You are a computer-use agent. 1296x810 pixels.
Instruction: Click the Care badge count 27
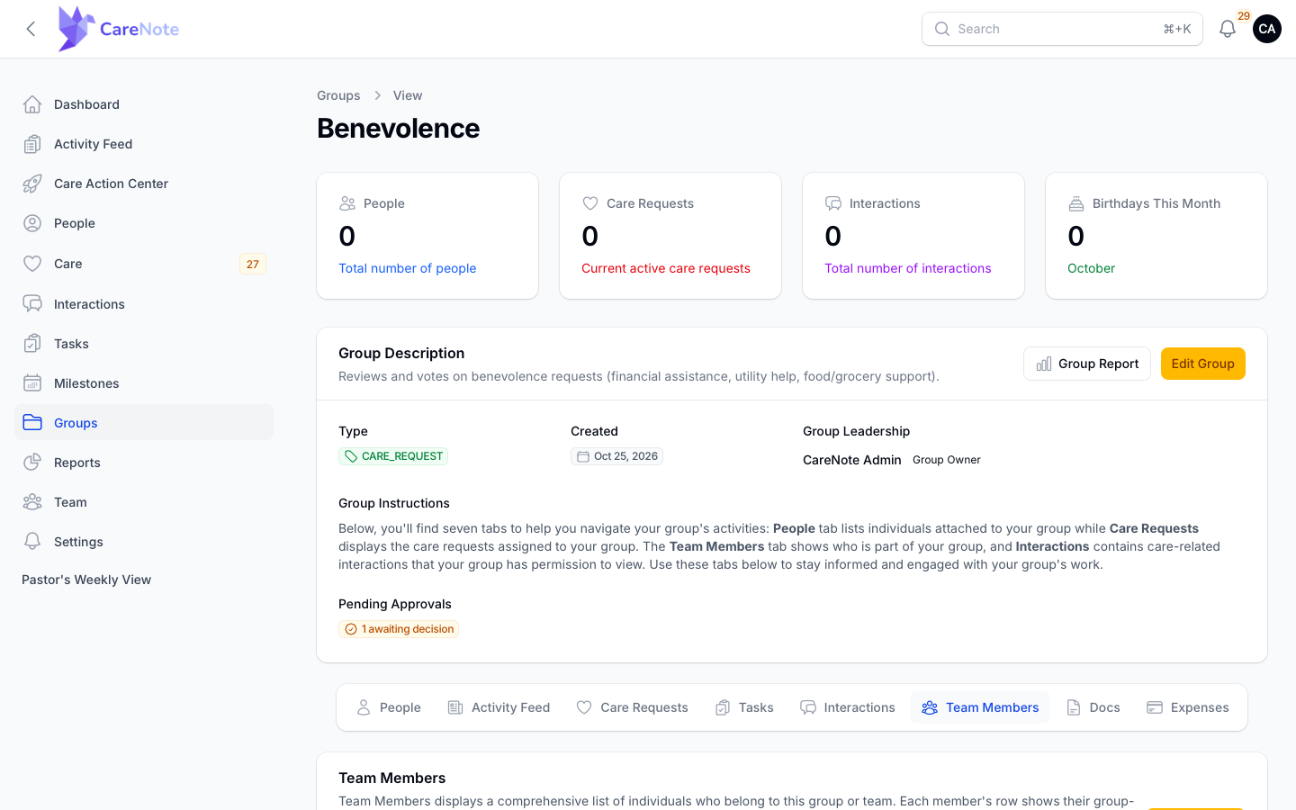pyautogui.click(x=253, y=264)
